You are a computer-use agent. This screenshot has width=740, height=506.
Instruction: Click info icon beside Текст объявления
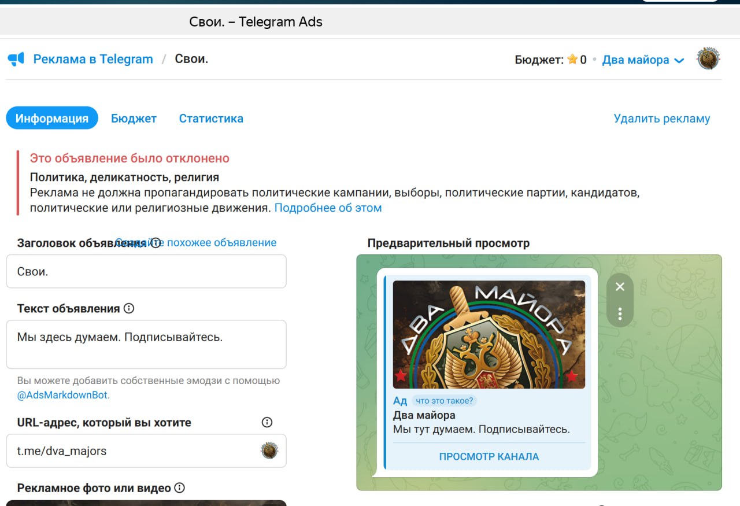pyautogui.click(x=129, y=308)
